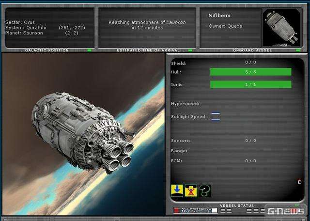Open the question mark help icon
310x221 pixels.
pyautogui.click(x=204, y=190)
